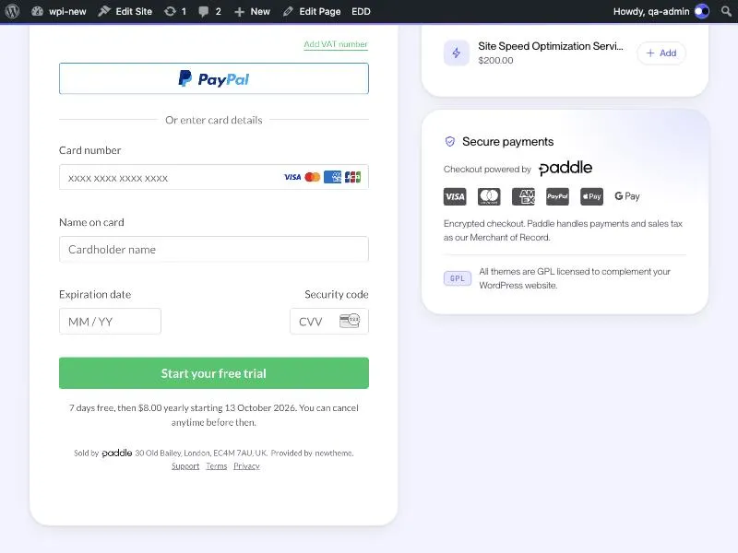Open the comments bubble with 2
Image resolution: width=738 pixels, height=553 pixels.
[x=209, y=11]
